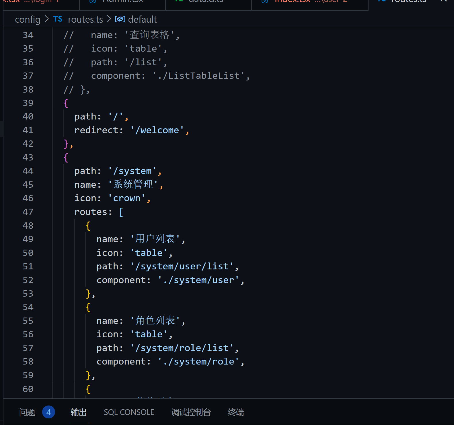Open the default symbol breadcrumb
Image resolution: width=454 pixels, height=425 pixels.
coord(142,19)
